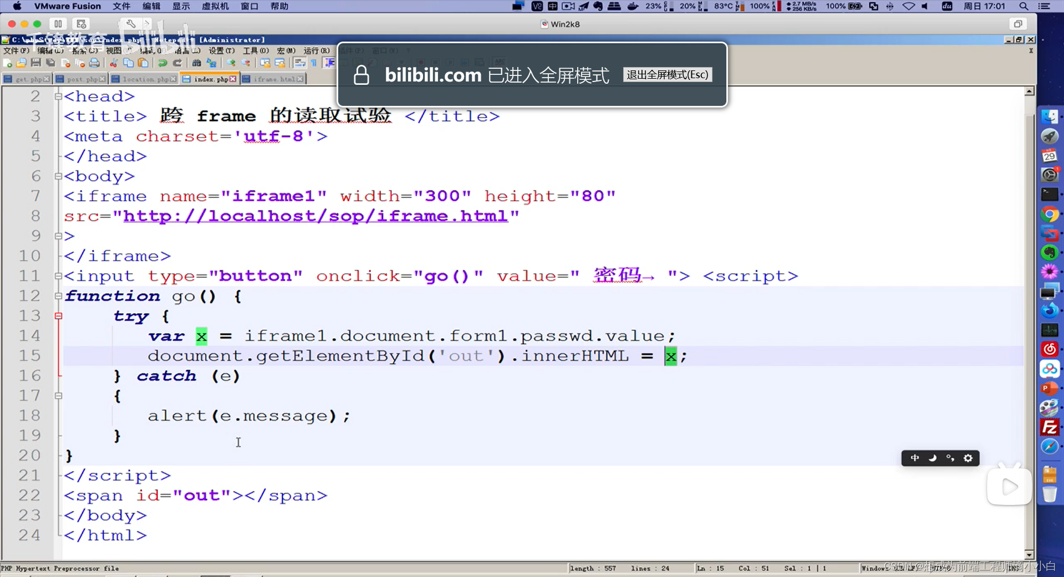This screenshot has height=577, width=1064.
Task: Open FileZilla from the macOS dock
Action: [x=1050, y=427]
